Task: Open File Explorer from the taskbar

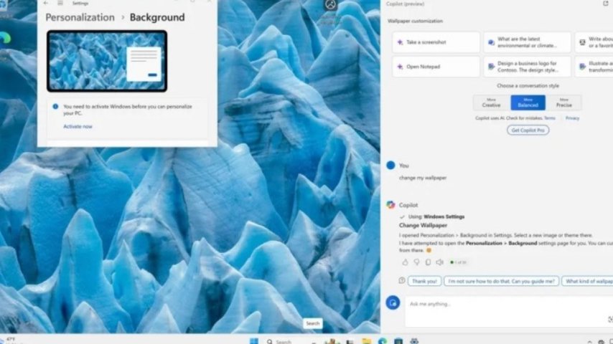Action: 366,341
